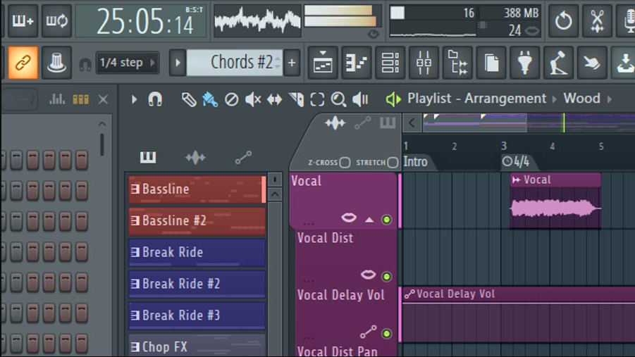
Task: Toggle the link to controller button
Action: pyautogui.click(x=23, y=63)
